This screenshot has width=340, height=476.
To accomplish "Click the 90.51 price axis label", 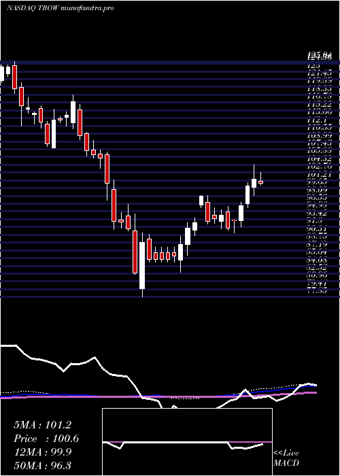I will 318,229.
